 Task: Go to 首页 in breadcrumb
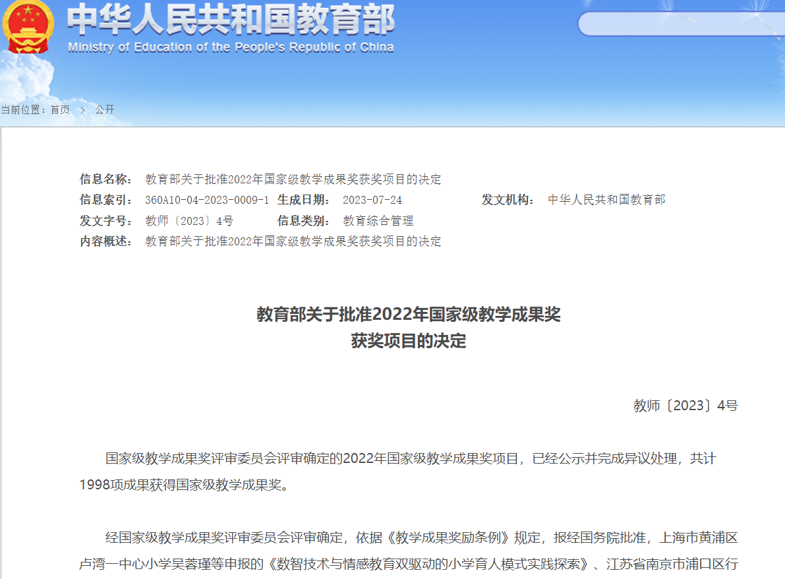(x=60, y=109)
